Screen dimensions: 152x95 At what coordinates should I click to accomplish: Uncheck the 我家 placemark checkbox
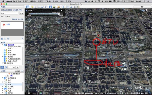tap(5, 52)
